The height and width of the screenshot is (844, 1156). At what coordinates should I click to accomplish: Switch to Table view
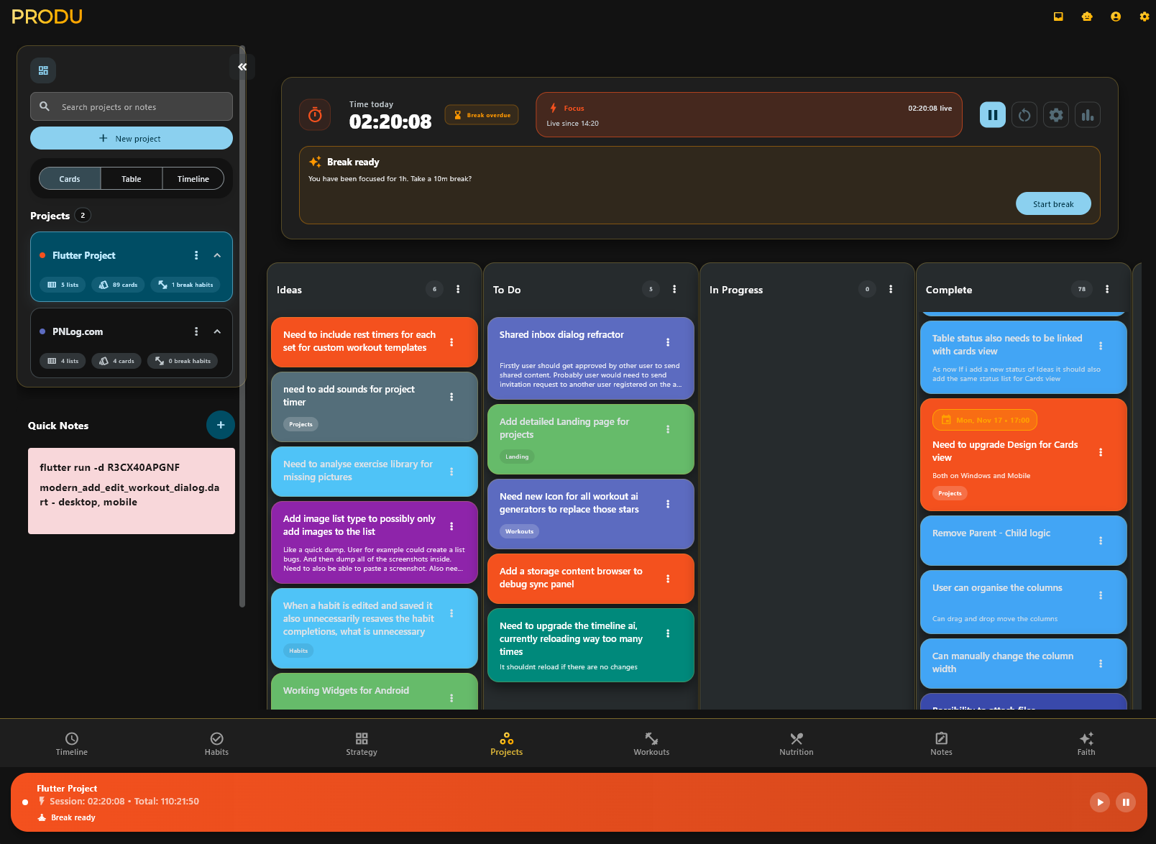[131, 178]
